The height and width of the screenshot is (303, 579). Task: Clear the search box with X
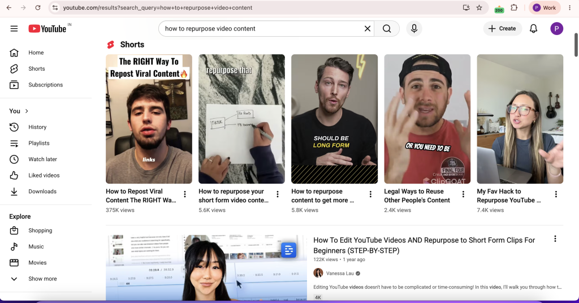368,28
